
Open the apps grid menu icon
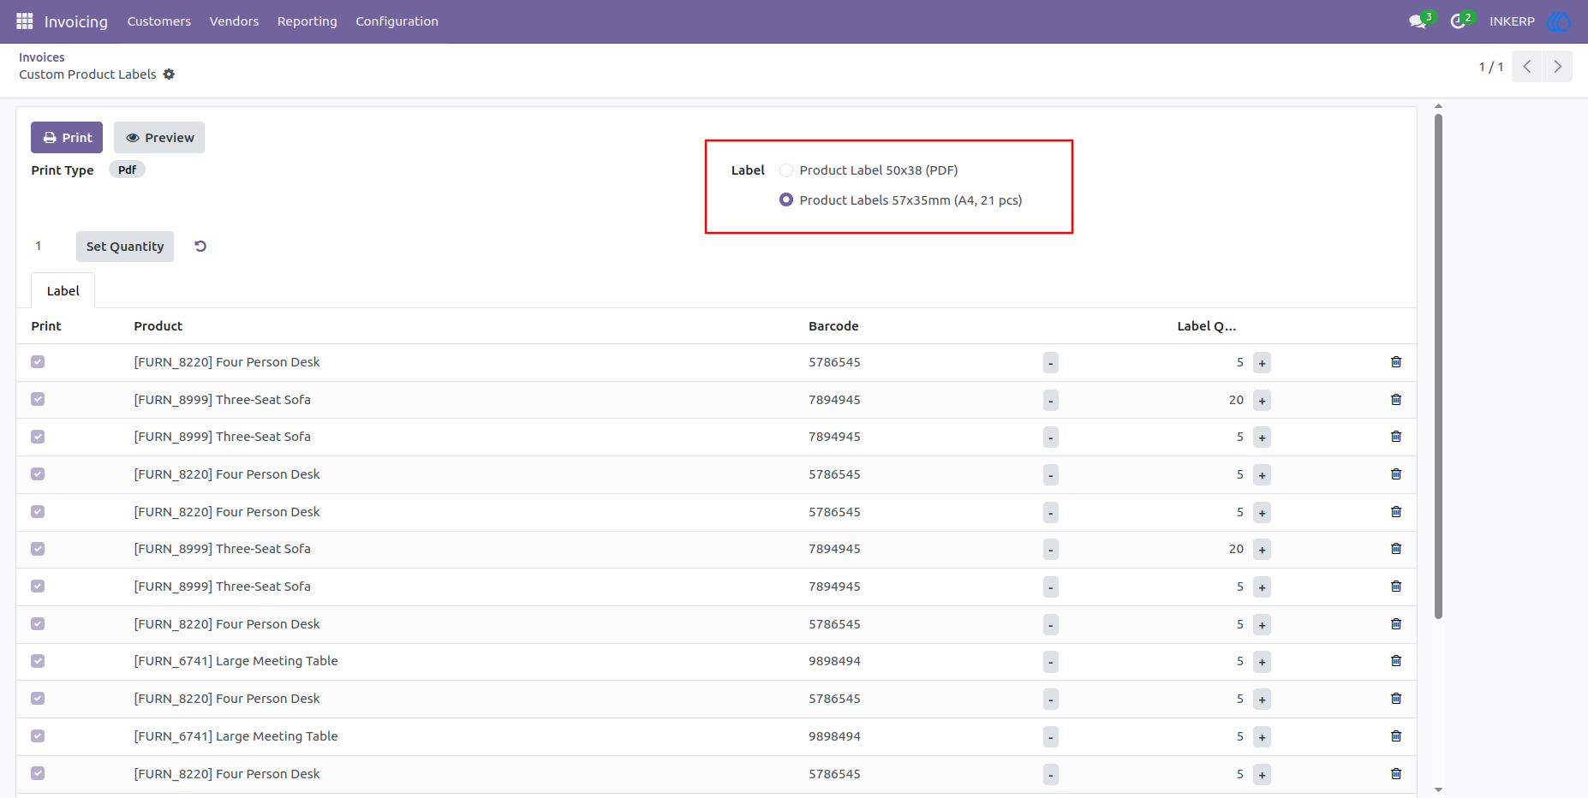point(25,21)
